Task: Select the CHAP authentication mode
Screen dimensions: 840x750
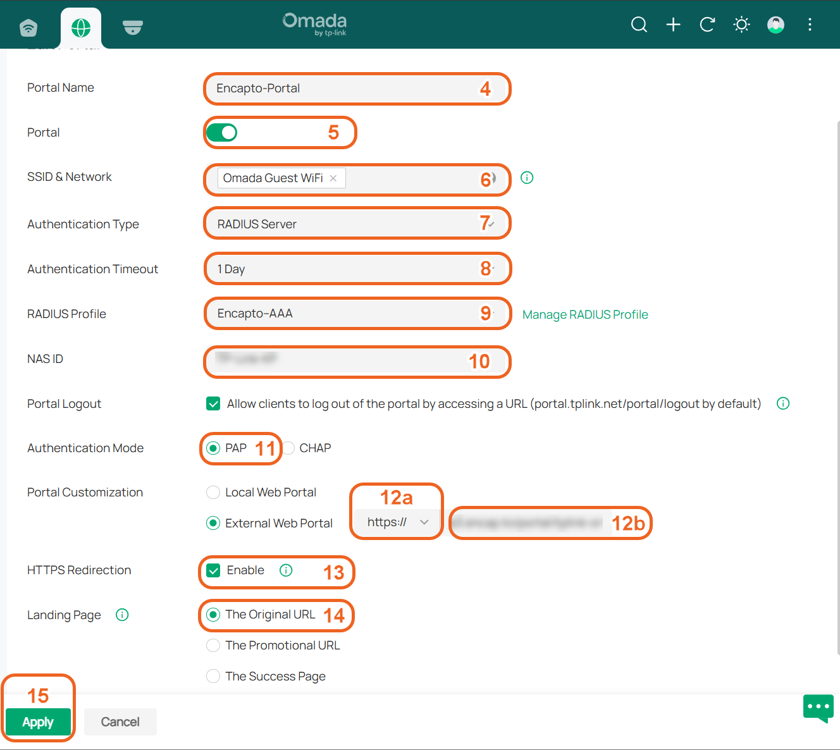Action: coord(307,448)
